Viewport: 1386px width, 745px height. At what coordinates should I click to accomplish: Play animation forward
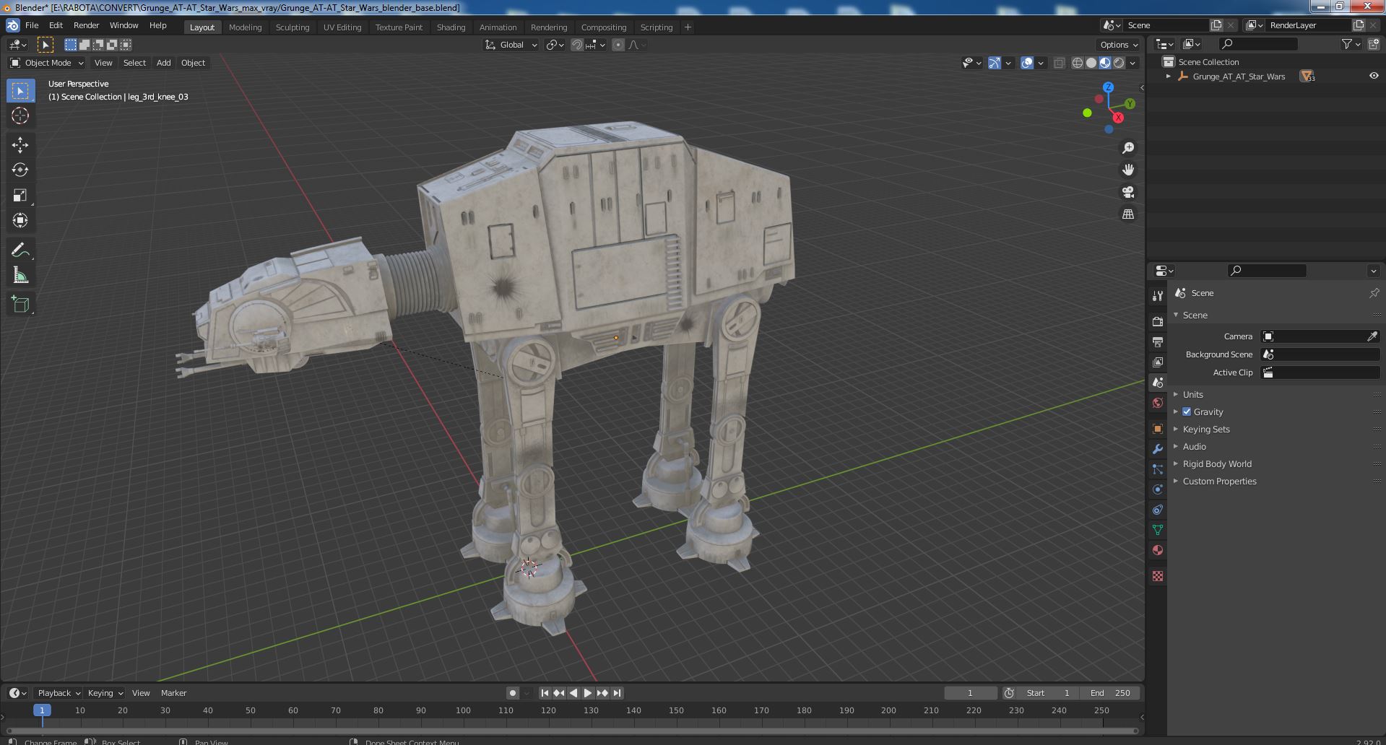(588, 693)
